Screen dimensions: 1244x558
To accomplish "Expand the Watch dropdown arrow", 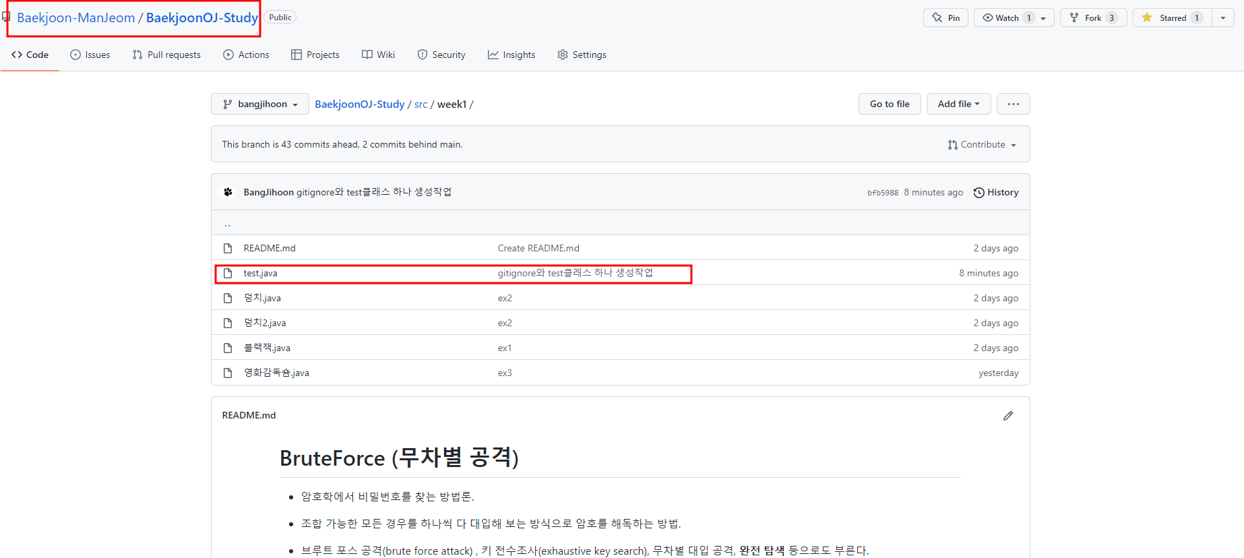I will 1043,18.
